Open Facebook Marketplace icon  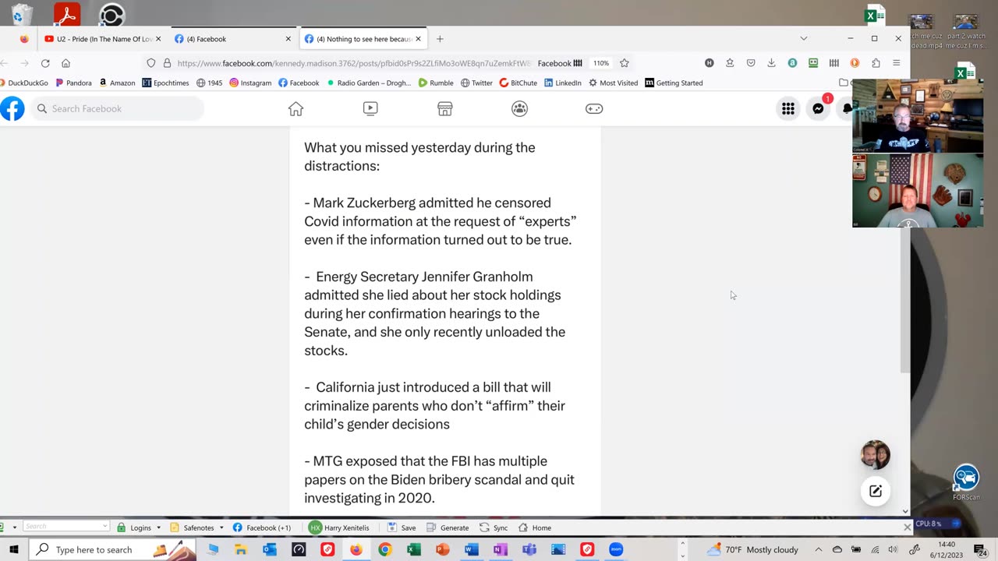point(445,109)
